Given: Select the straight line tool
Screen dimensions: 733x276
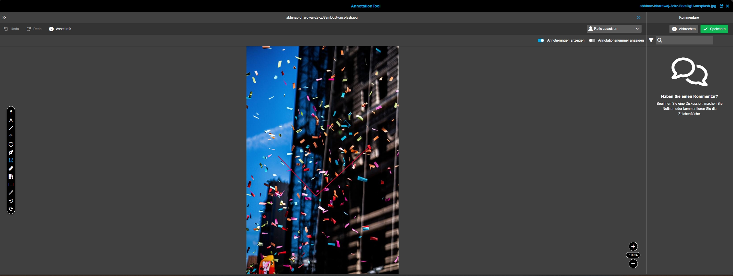Looking at the screenshot, I should pyautogui.click(x=11, y=128).
